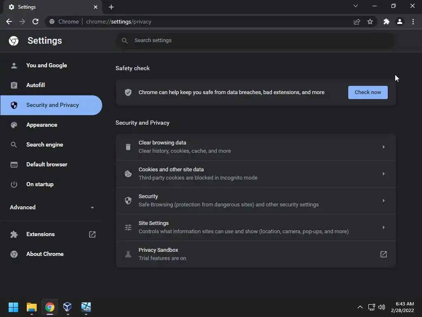Image resolution: width=422 pixels, height=317 pixels.
Task: Click the Safety check shield icon
Action: click(x=128, y=92)
